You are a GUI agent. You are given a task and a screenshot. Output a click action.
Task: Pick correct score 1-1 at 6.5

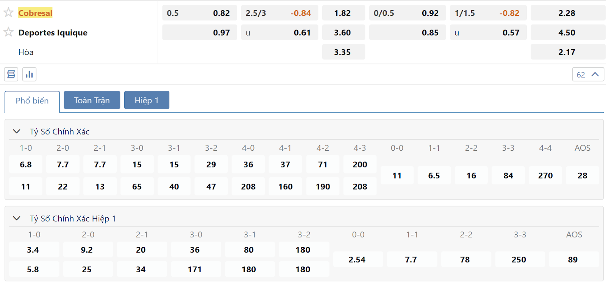tap(434, 176)
